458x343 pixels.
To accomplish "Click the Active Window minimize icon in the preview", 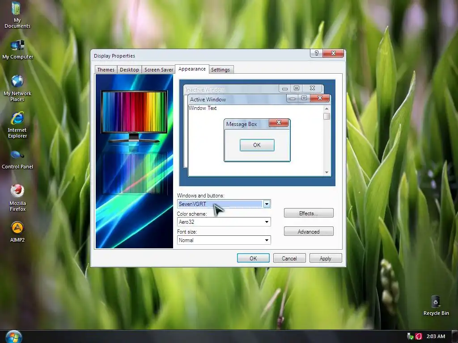I will click(293, 98).
